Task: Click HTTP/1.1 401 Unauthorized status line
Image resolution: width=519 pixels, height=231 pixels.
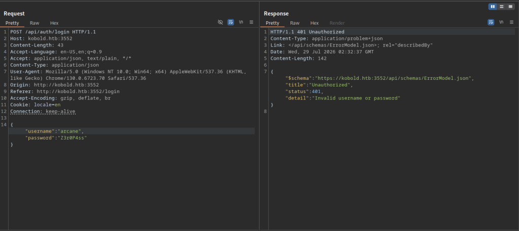Action: 307,32
